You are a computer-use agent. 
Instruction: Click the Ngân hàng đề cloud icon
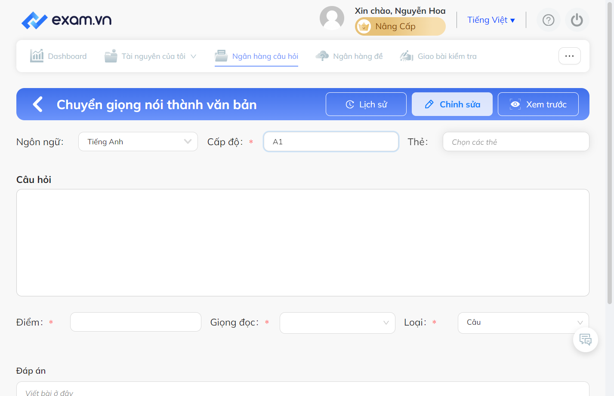(322, 56)
